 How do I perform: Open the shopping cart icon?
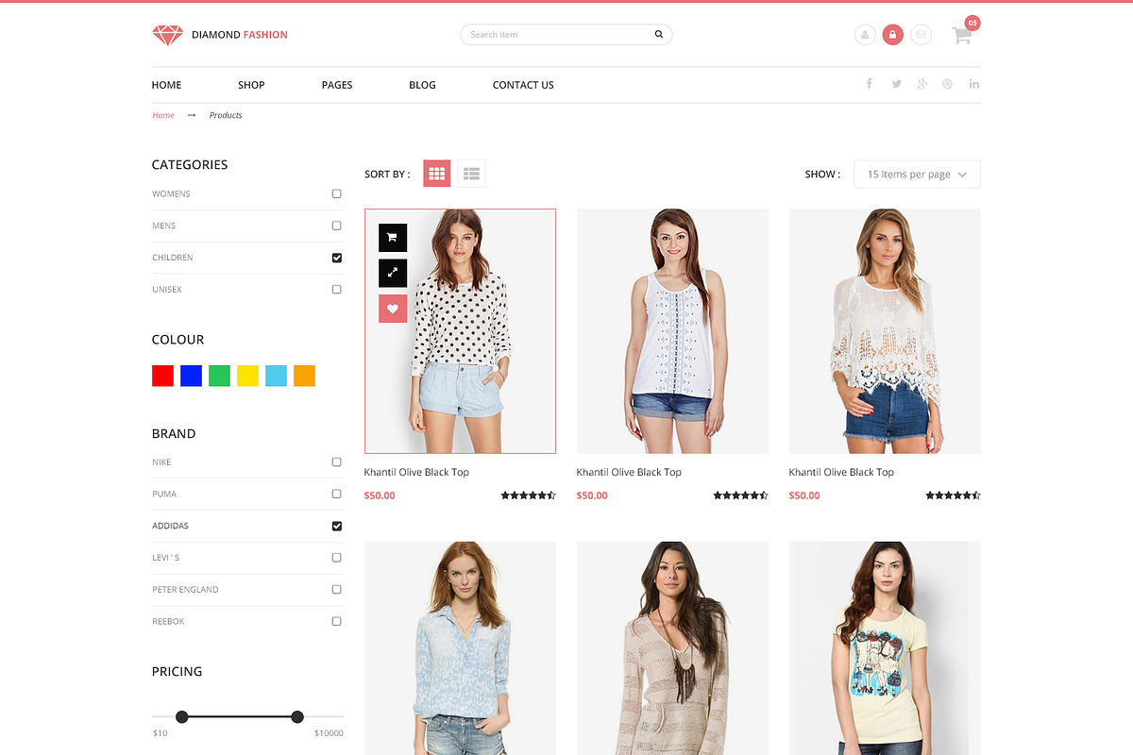pyautogui.click(x=962, y=37)
